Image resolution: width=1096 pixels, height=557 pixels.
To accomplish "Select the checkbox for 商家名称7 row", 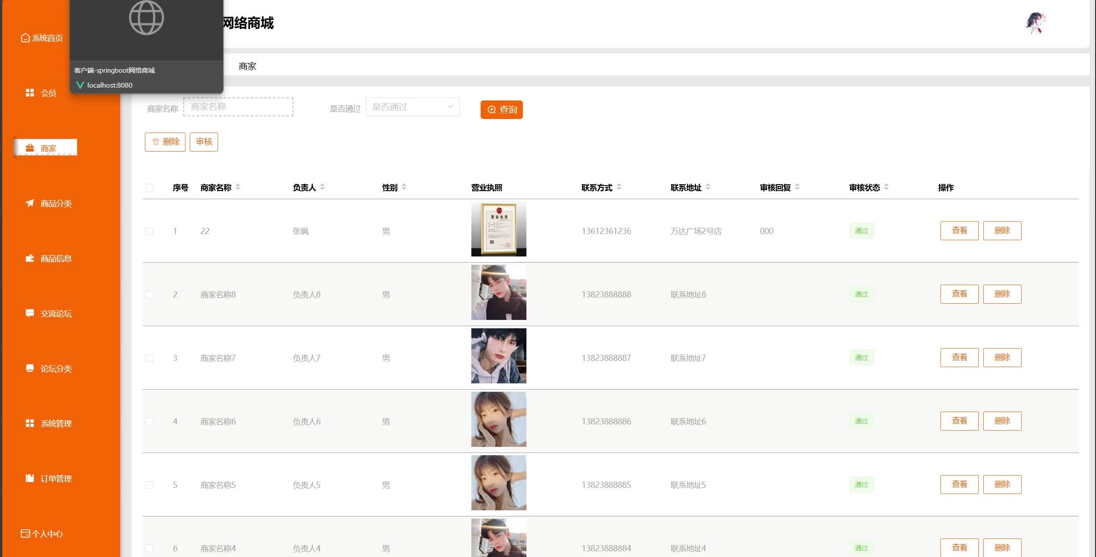I will click(x=149, y=358).
